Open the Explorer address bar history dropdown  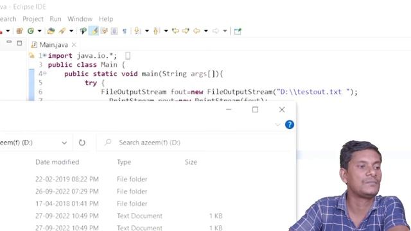64,142
